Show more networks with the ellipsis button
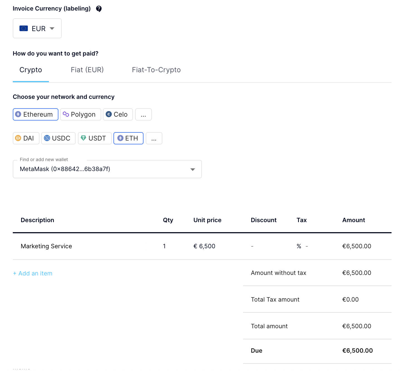The height and width of the screenshot is (371, 406). pyautogui.click(x=143, y=114)
